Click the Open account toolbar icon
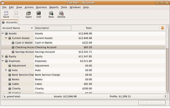Viewport: 170px width, 108px height. (29, 14)
